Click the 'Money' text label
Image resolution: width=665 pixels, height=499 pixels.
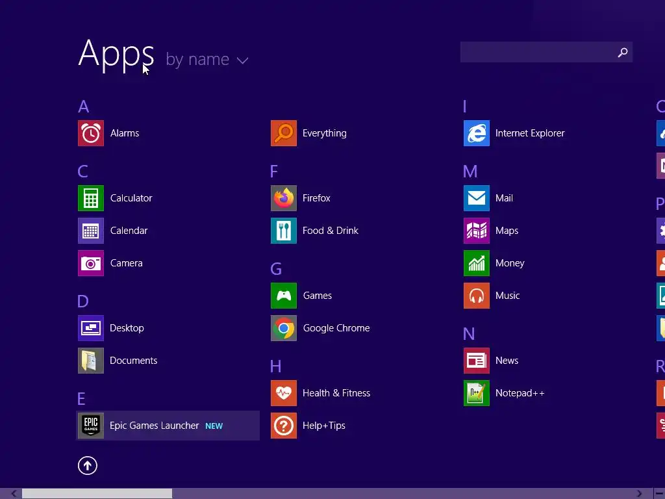[x=510, y=264]
